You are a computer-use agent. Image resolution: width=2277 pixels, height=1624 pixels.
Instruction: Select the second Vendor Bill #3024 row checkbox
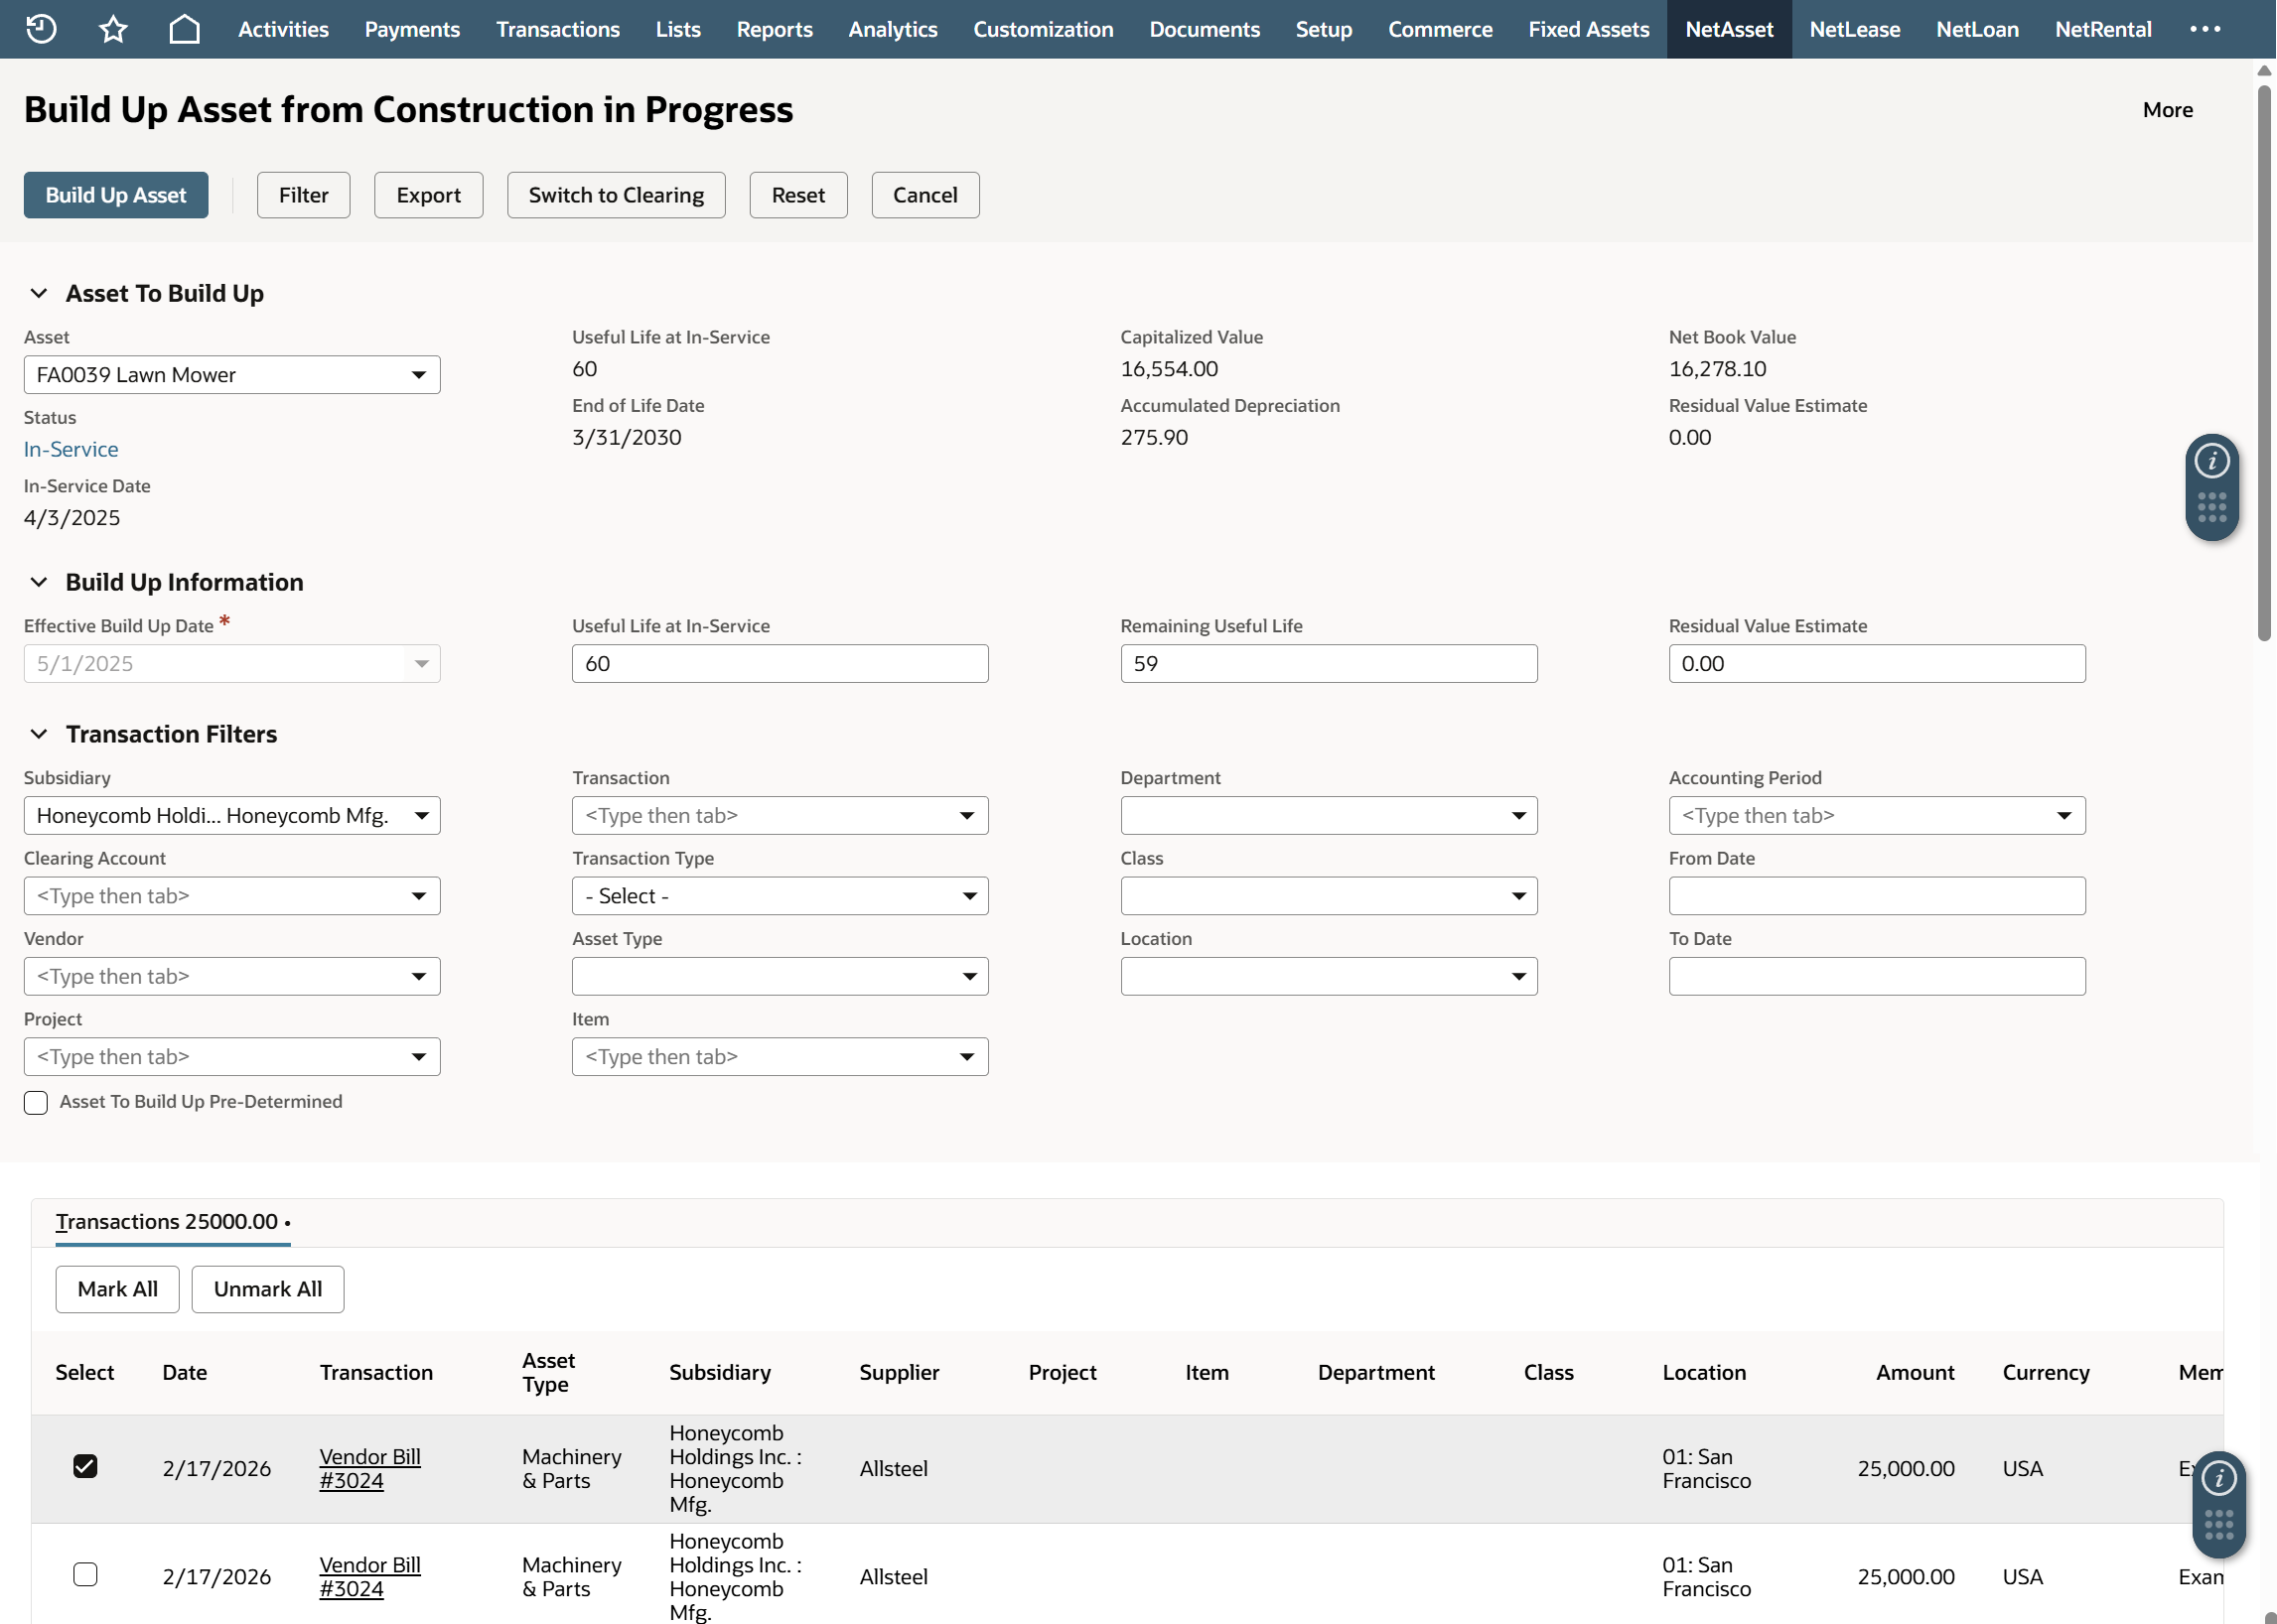85,1574
